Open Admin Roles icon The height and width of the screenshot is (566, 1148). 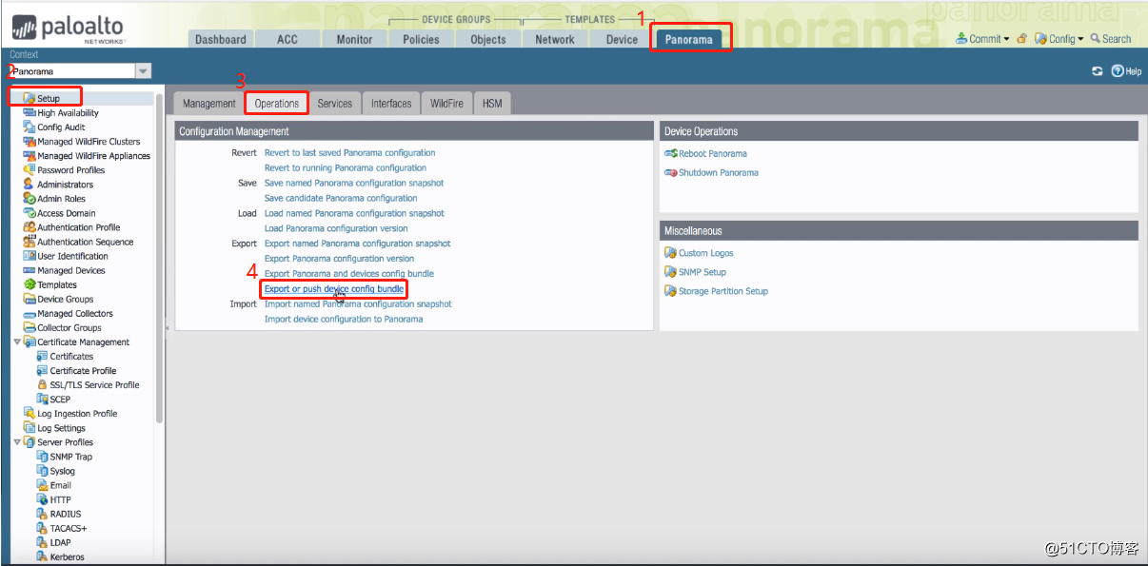click(x=30, y=199)
